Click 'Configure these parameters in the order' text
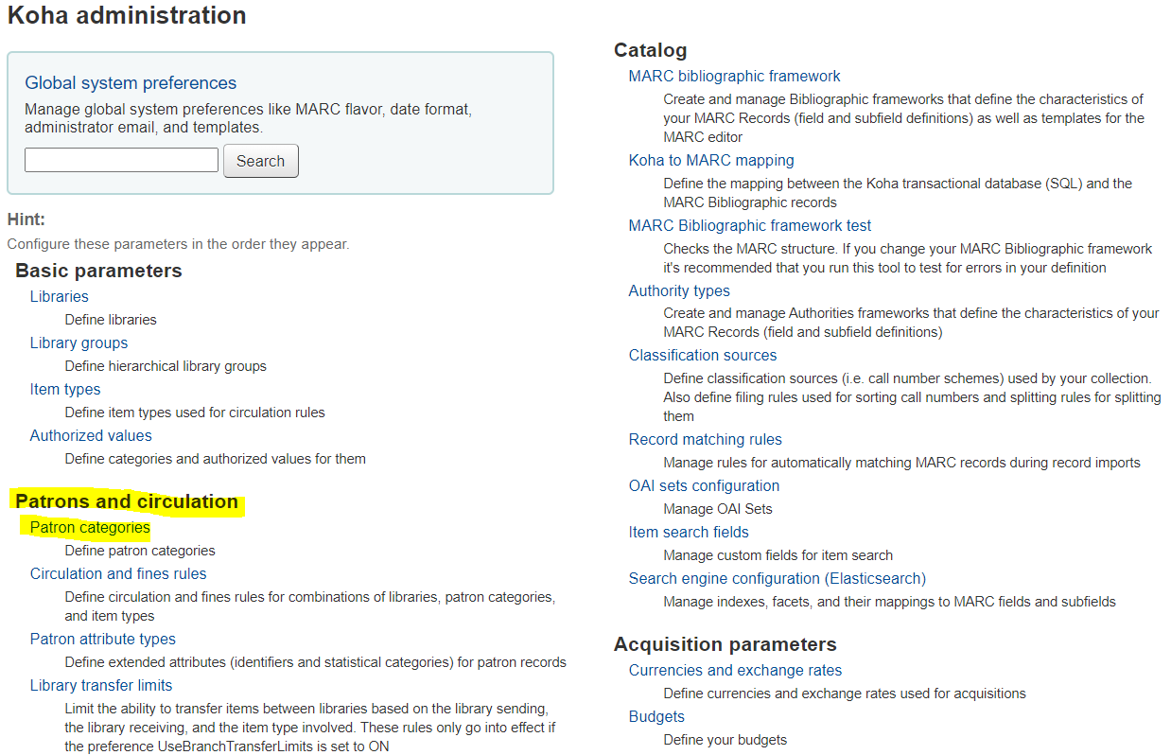Screen dimensions: 1171x755 pos(179,244)
